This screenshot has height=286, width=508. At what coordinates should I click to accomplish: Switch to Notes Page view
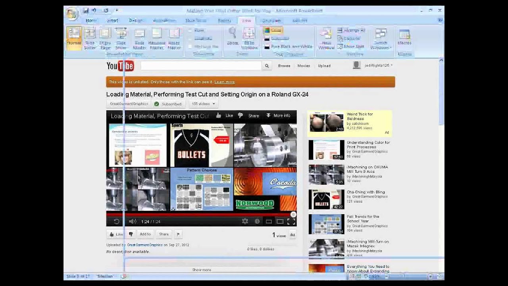(x=105, y=38)
